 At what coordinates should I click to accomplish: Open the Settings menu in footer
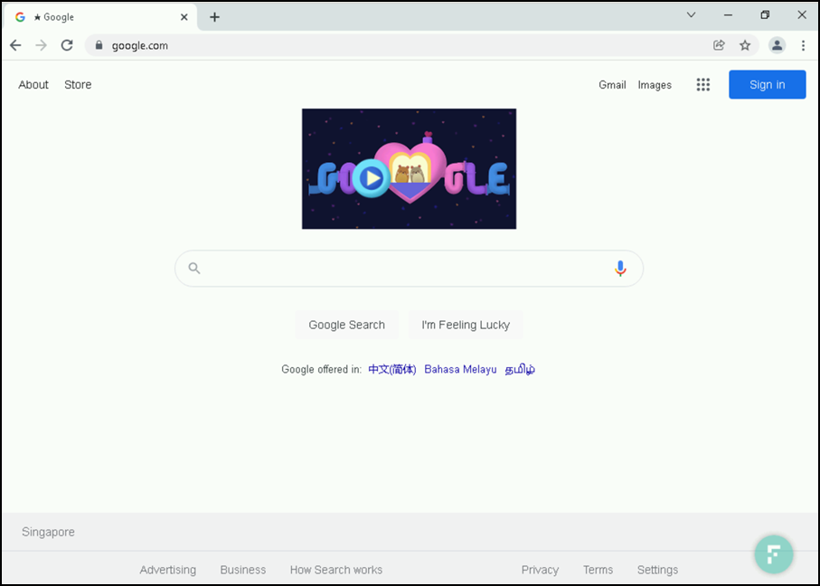point(657,570)
